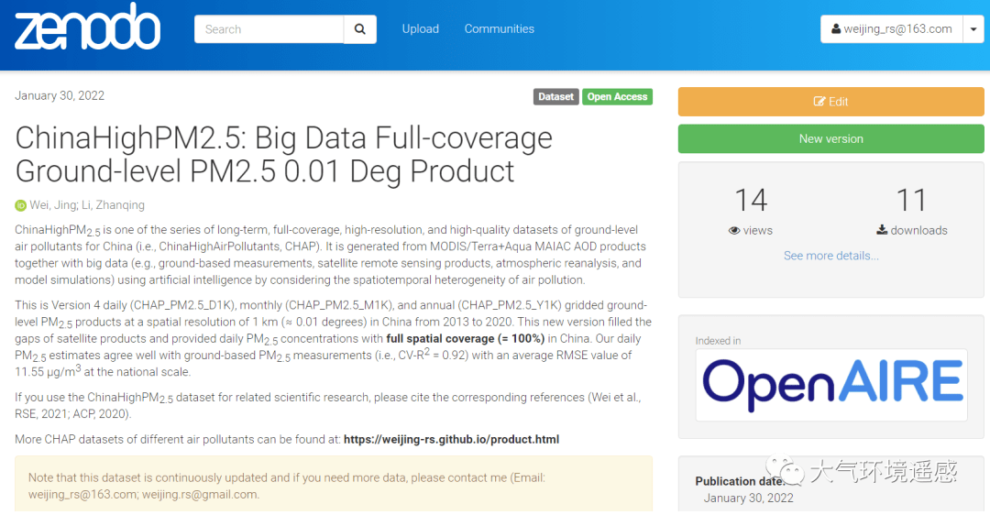
Task: Click the Zenodo logo
Action: pos(87,27)
